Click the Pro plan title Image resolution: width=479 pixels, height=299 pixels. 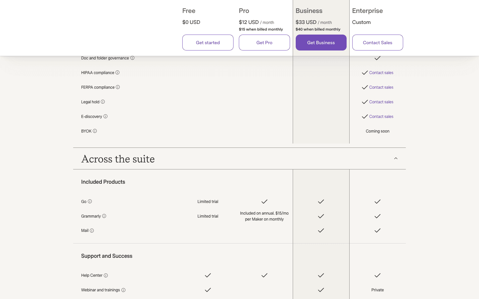(244, 11)
